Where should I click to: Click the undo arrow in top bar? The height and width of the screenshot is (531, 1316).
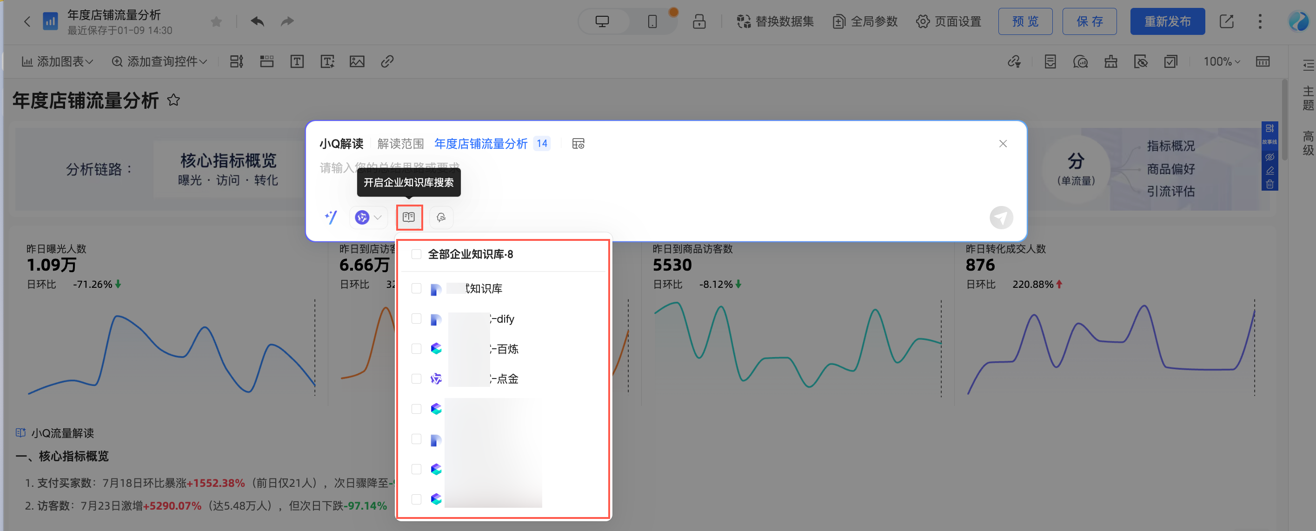point(258,21)
